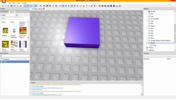The width and height of the screenshot is (176, 99).
Task: Select Script in Basic Objects list
Action: [x=15, y=62]
